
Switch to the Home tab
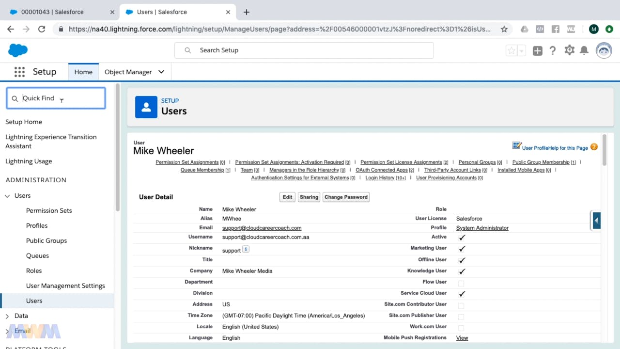pyautogui.click(x=83, y=71)
